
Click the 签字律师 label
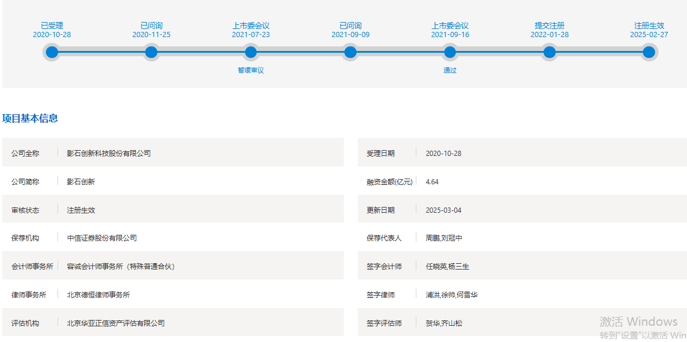380,295
